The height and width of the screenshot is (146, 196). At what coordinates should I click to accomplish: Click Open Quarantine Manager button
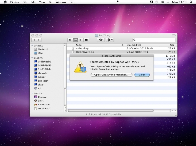111,75
